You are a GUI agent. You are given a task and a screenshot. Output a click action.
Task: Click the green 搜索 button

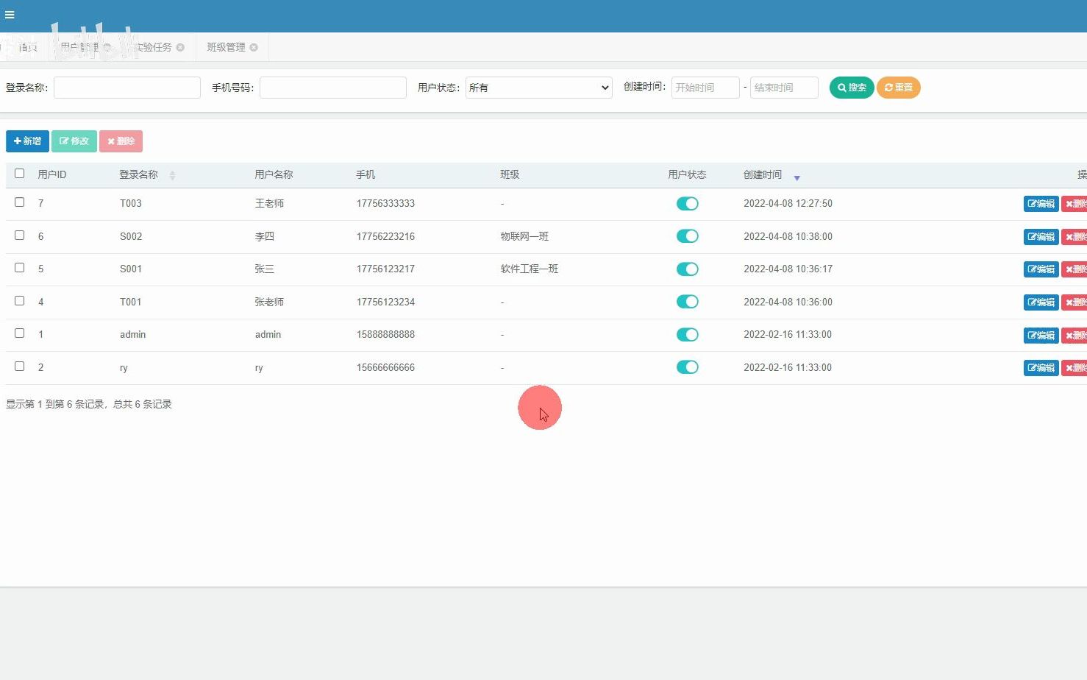(x=852, y=88)
